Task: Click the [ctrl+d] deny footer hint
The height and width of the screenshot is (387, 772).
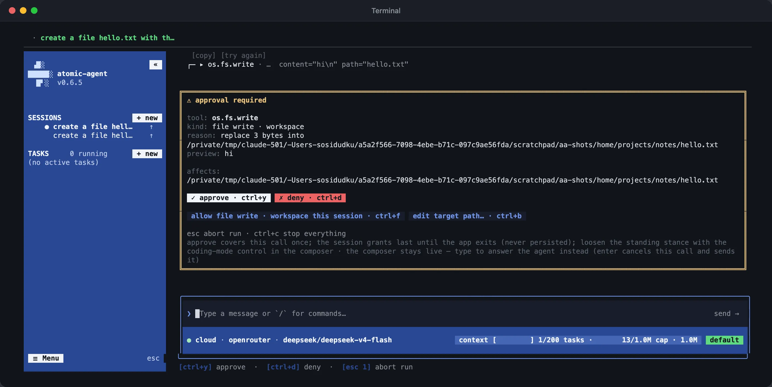Action: click(x=294, y=367)
